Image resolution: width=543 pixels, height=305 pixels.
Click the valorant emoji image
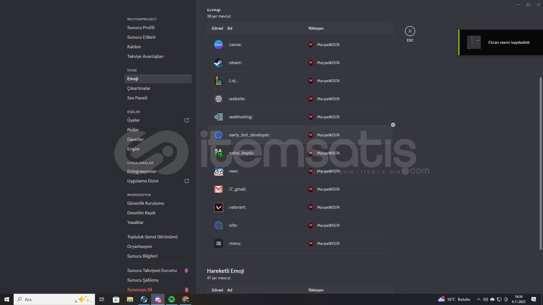click(x=218, y=207)
